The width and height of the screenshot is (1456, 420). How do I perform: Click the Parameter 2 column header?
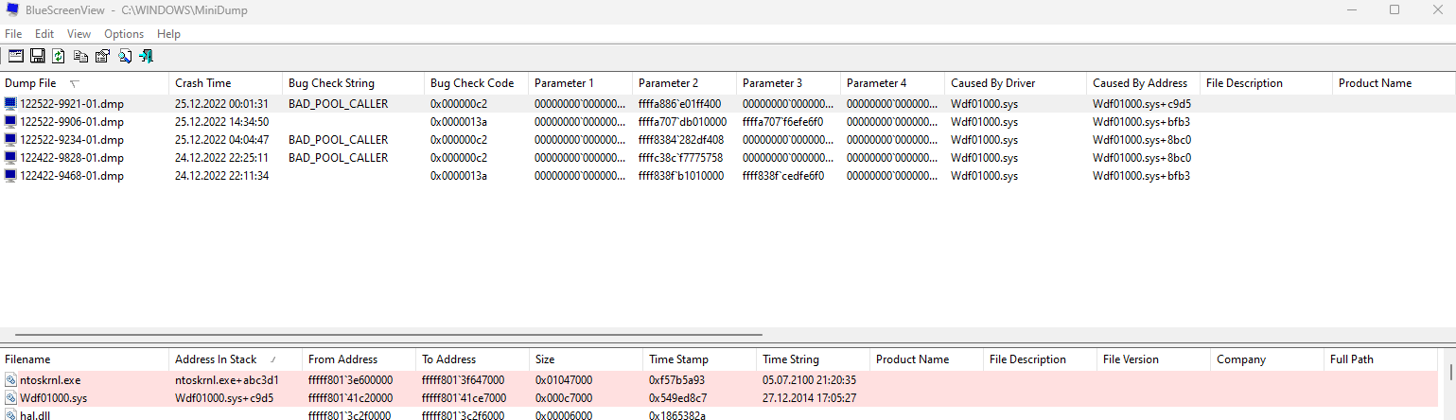coord(685,83)
